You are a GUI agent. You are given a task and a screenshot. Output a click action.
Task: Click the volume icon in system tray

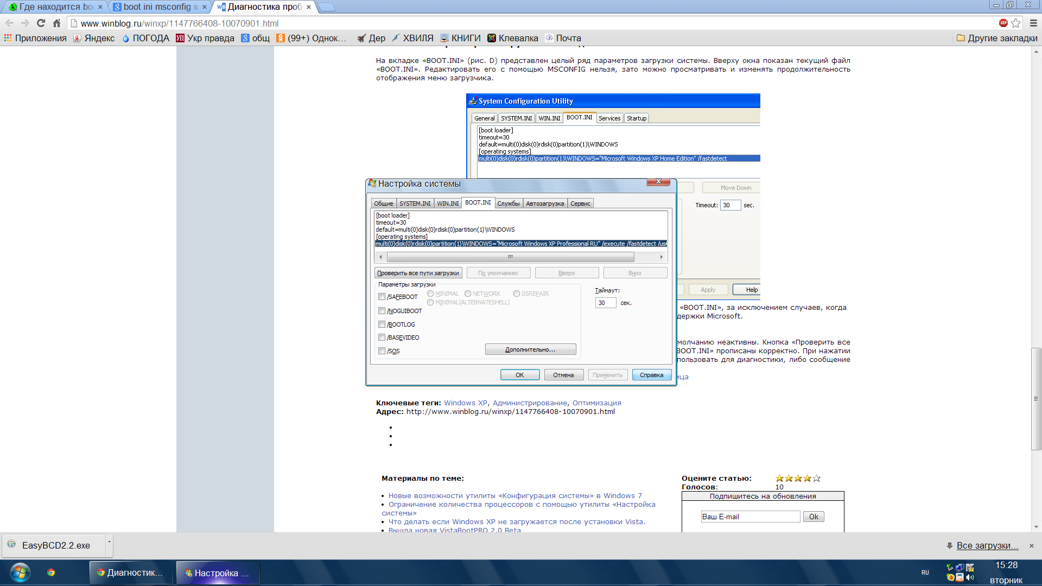970,577
